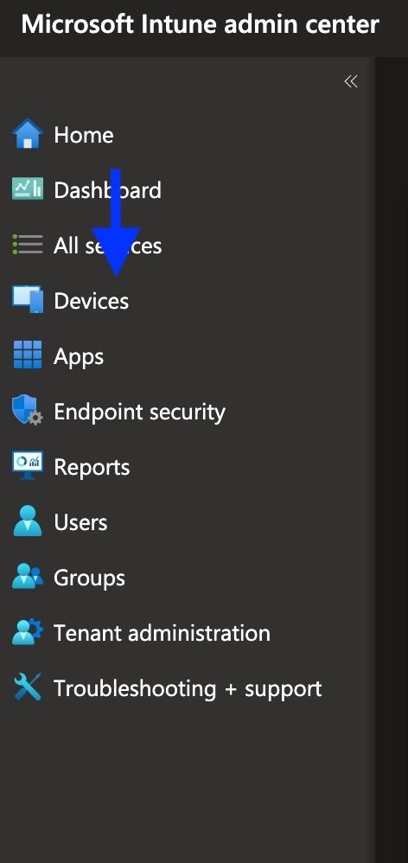
Task: Click the Users person icon
Action: (28, 521)
